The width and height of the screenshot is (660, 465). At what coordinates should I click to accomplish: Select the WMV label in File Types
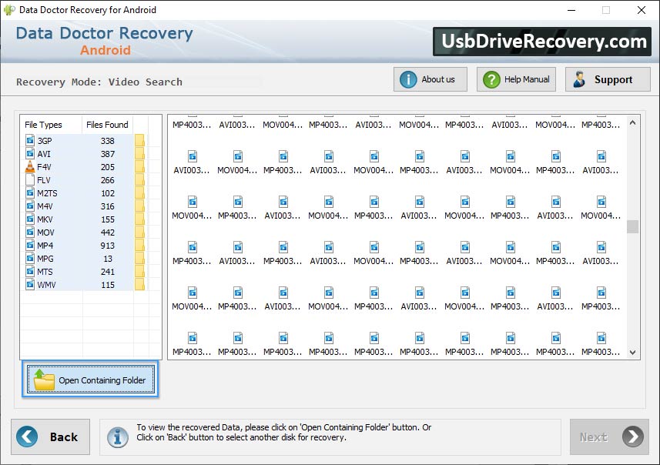click(x=46, y=285)
